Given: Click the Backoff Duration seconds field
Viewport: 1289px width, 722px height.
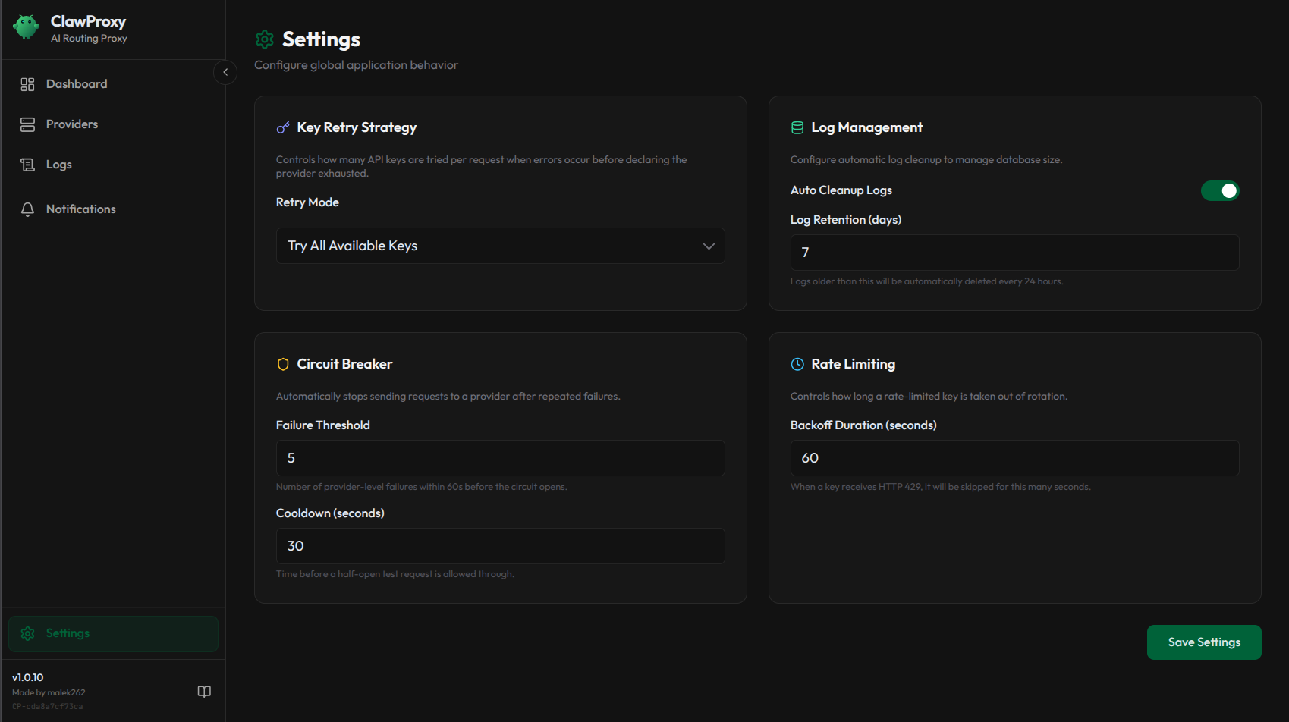Looking at the screenshot, I should click(x=1015, y=458).
